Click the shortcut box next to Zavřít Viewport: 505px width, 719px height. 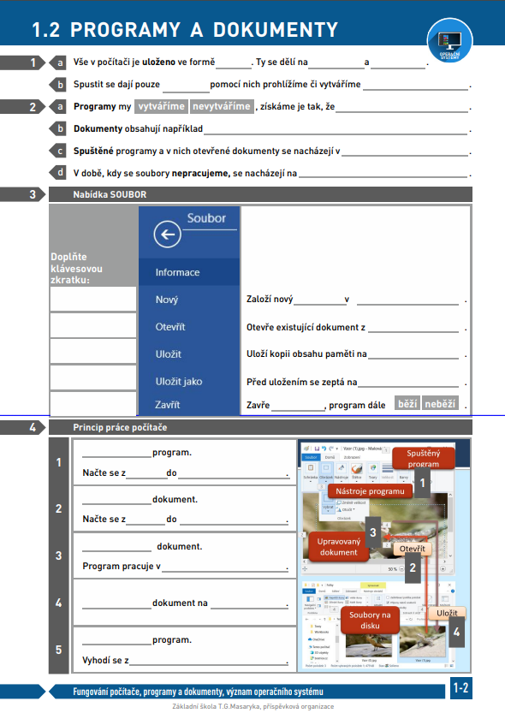coord(93,403)
